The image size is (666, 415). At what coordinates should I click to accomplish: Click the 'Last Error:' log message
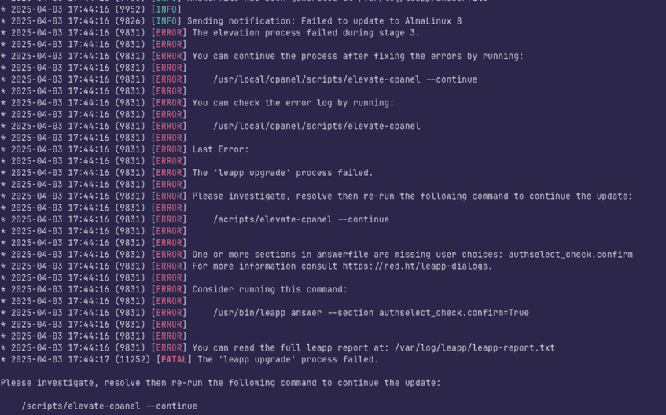click(x=220, y=149)
